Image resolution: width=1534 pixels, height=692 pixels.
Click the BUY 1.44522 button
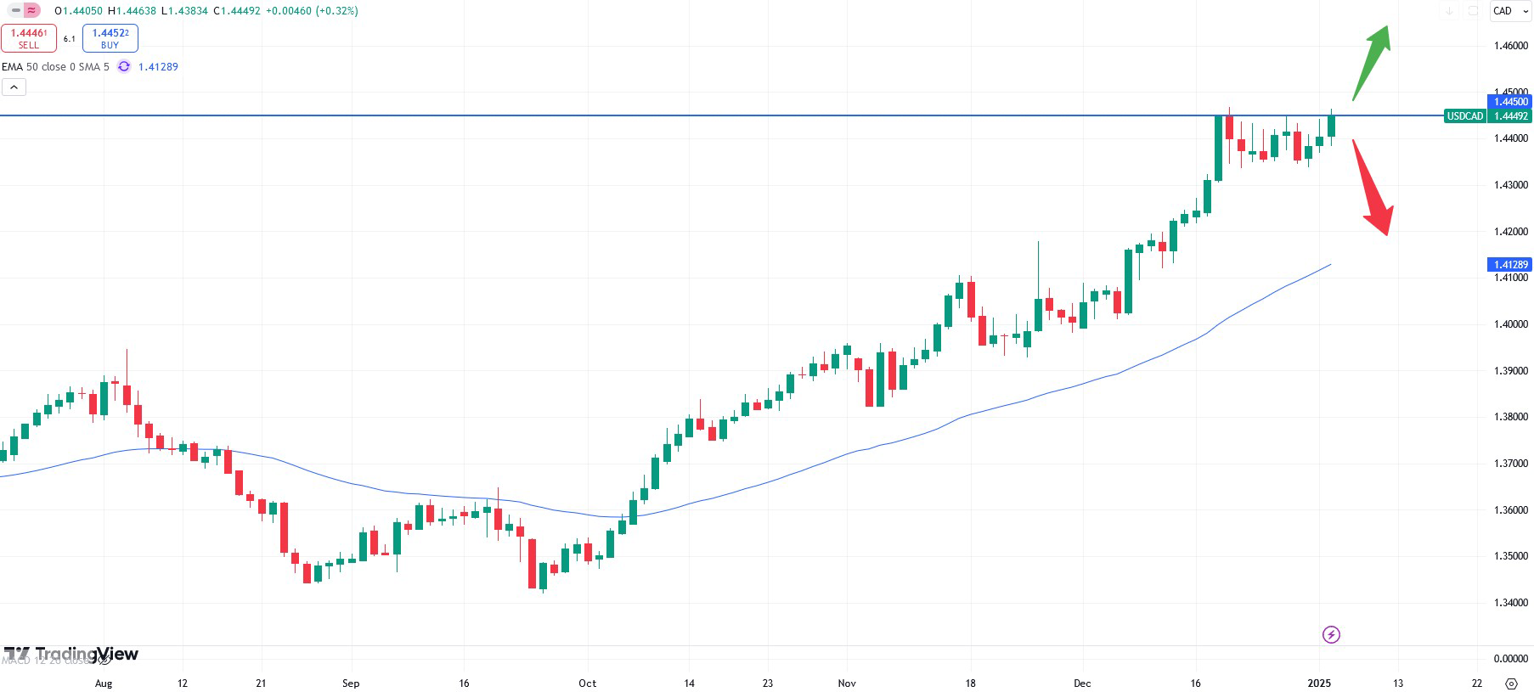pos(110,38)
